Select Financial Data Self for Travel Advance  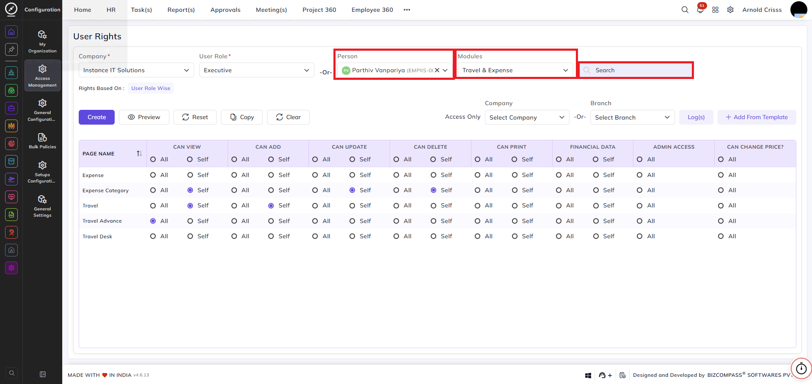pos(596,221)
